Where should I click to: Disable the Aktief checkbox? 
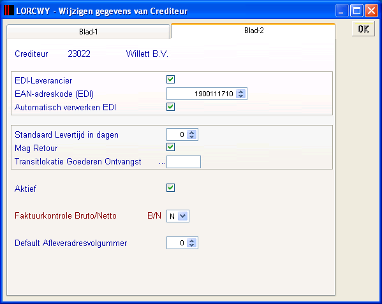pos(170,187)
